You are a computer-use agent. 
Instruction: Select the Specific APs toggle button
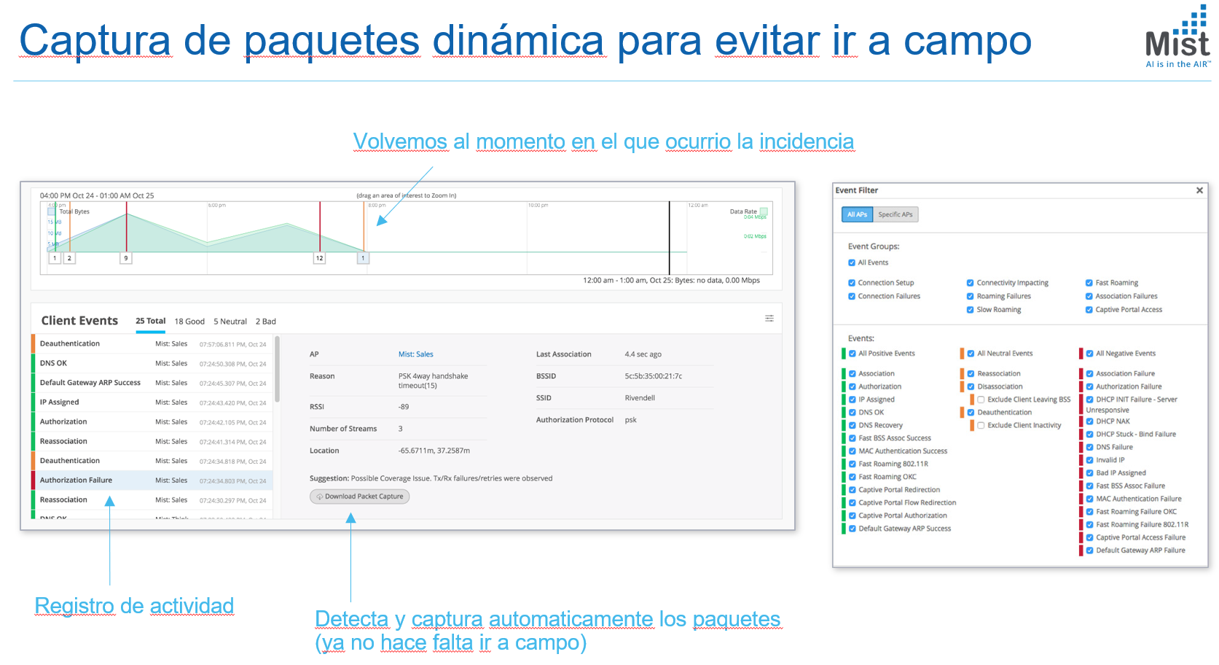click(895, 214)
